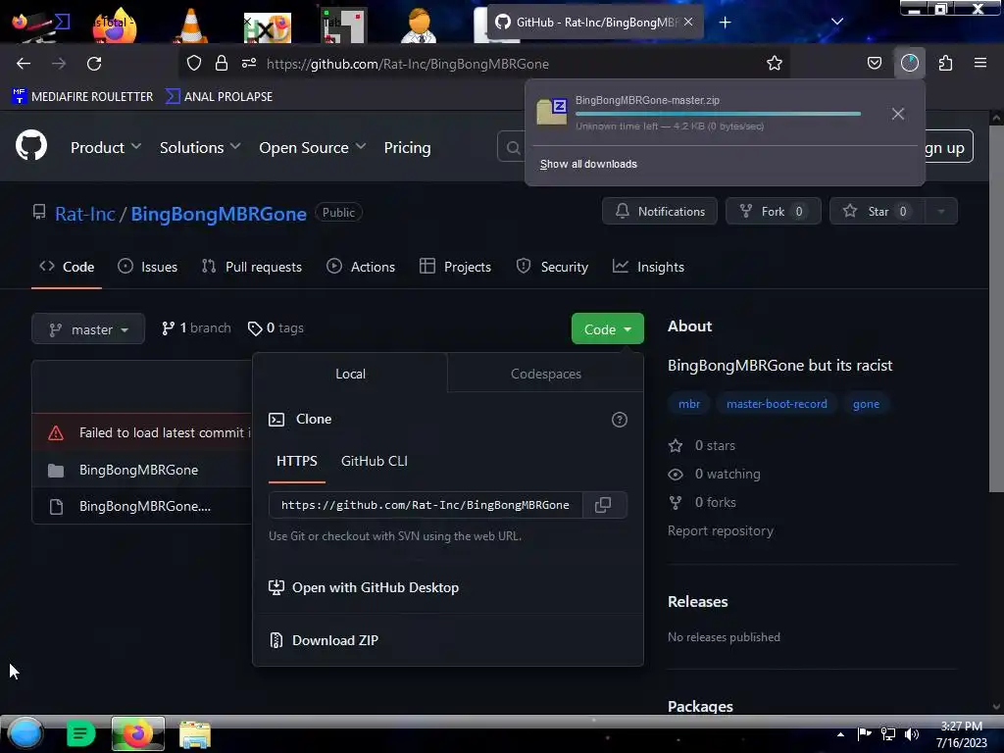The height and width of the screenshot is (753, 1004).
Task: View the 1 branch link
Action: (x=196, y=327)
